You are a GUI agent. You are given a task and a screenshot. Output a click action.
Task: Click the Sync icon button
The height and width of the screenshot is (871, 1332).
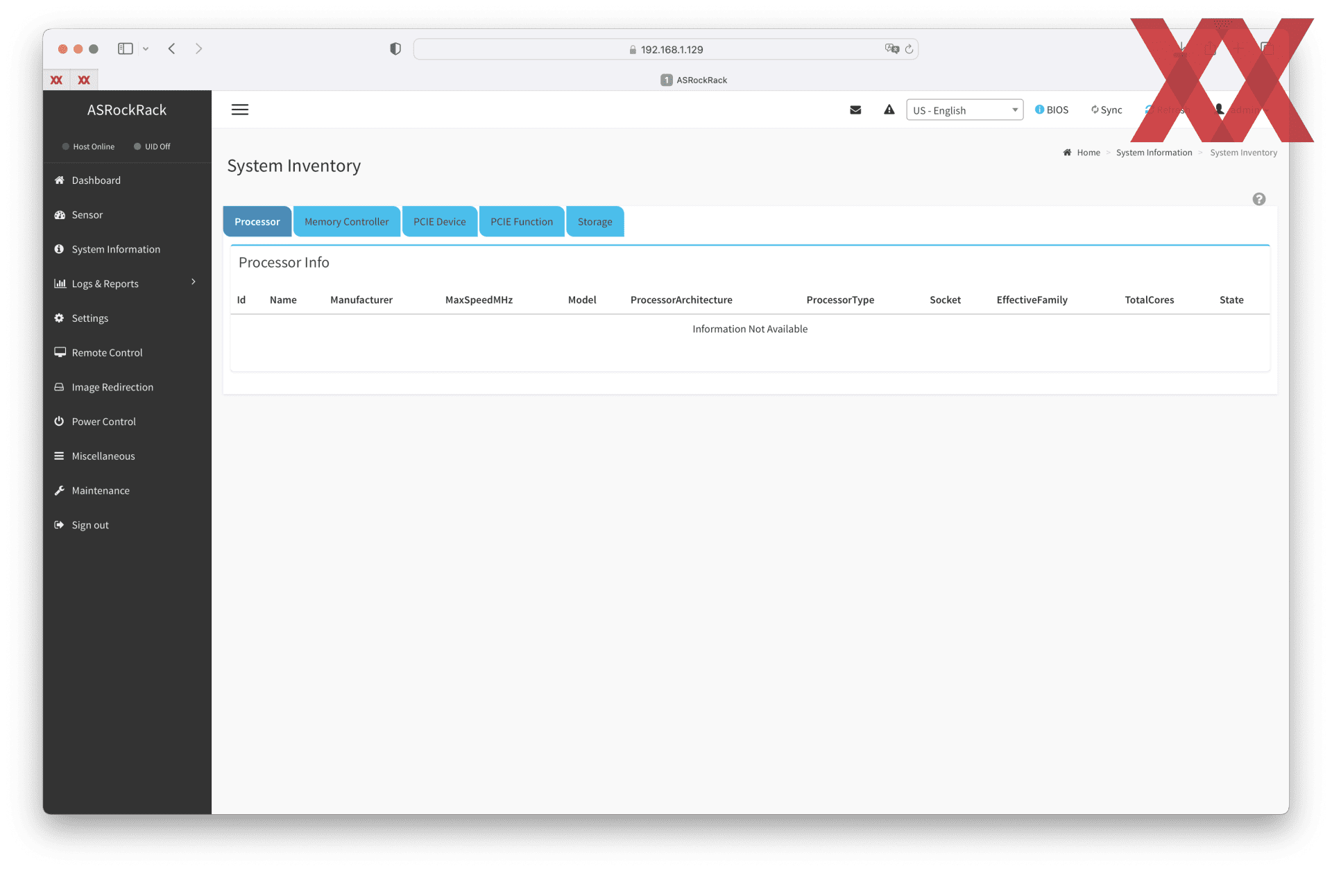tap(1107, 110)
